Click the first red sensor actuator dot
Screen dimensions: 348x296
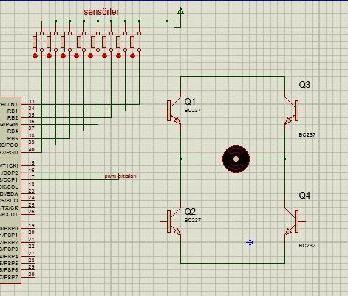[x=35, y=56]
